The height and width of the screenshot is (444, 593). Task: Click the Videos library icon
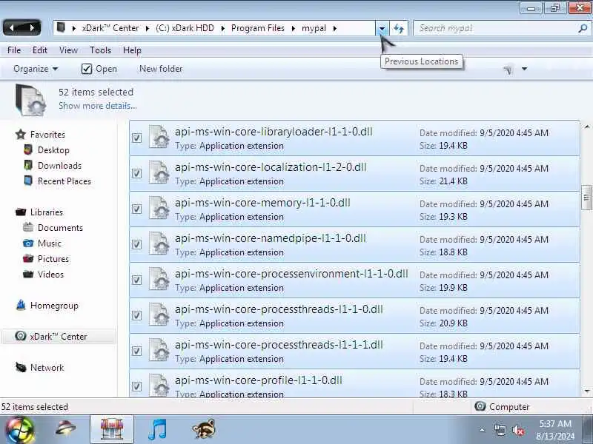28,274
